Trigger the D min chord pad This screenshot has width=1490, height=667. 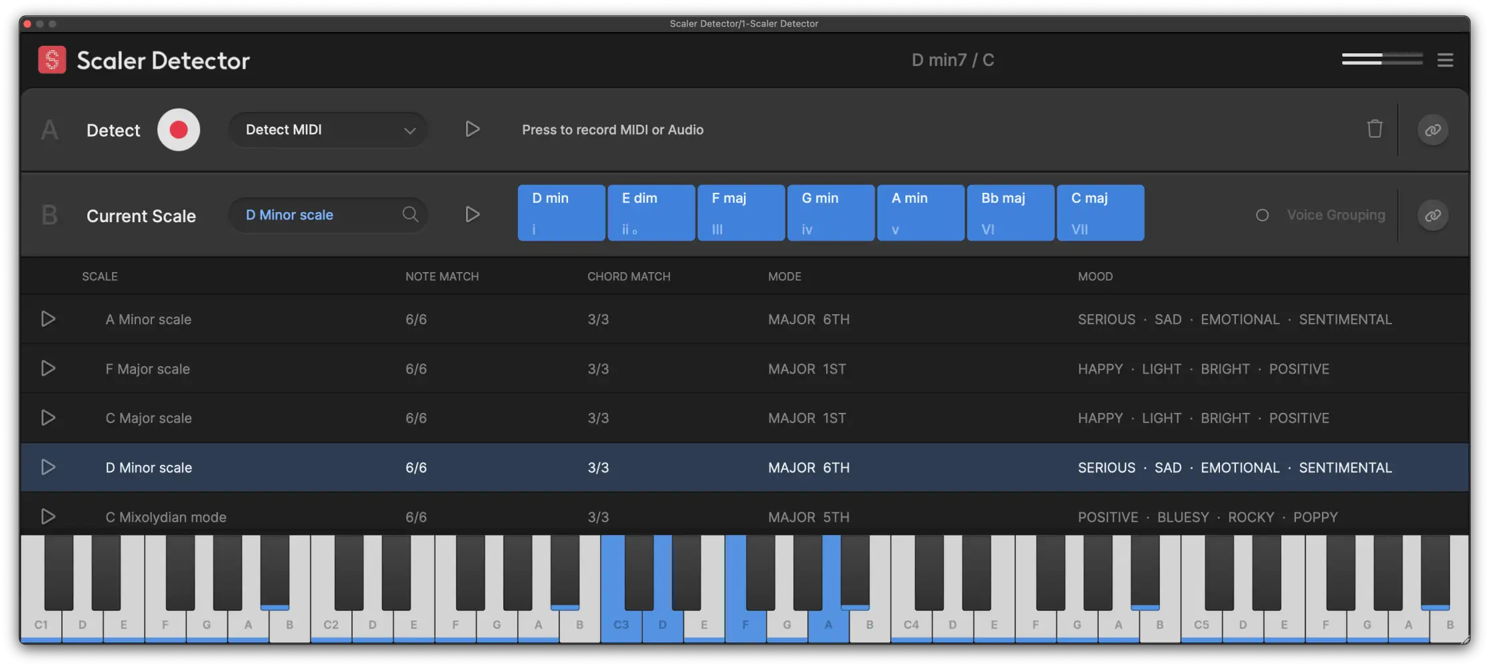pos(561,212)
